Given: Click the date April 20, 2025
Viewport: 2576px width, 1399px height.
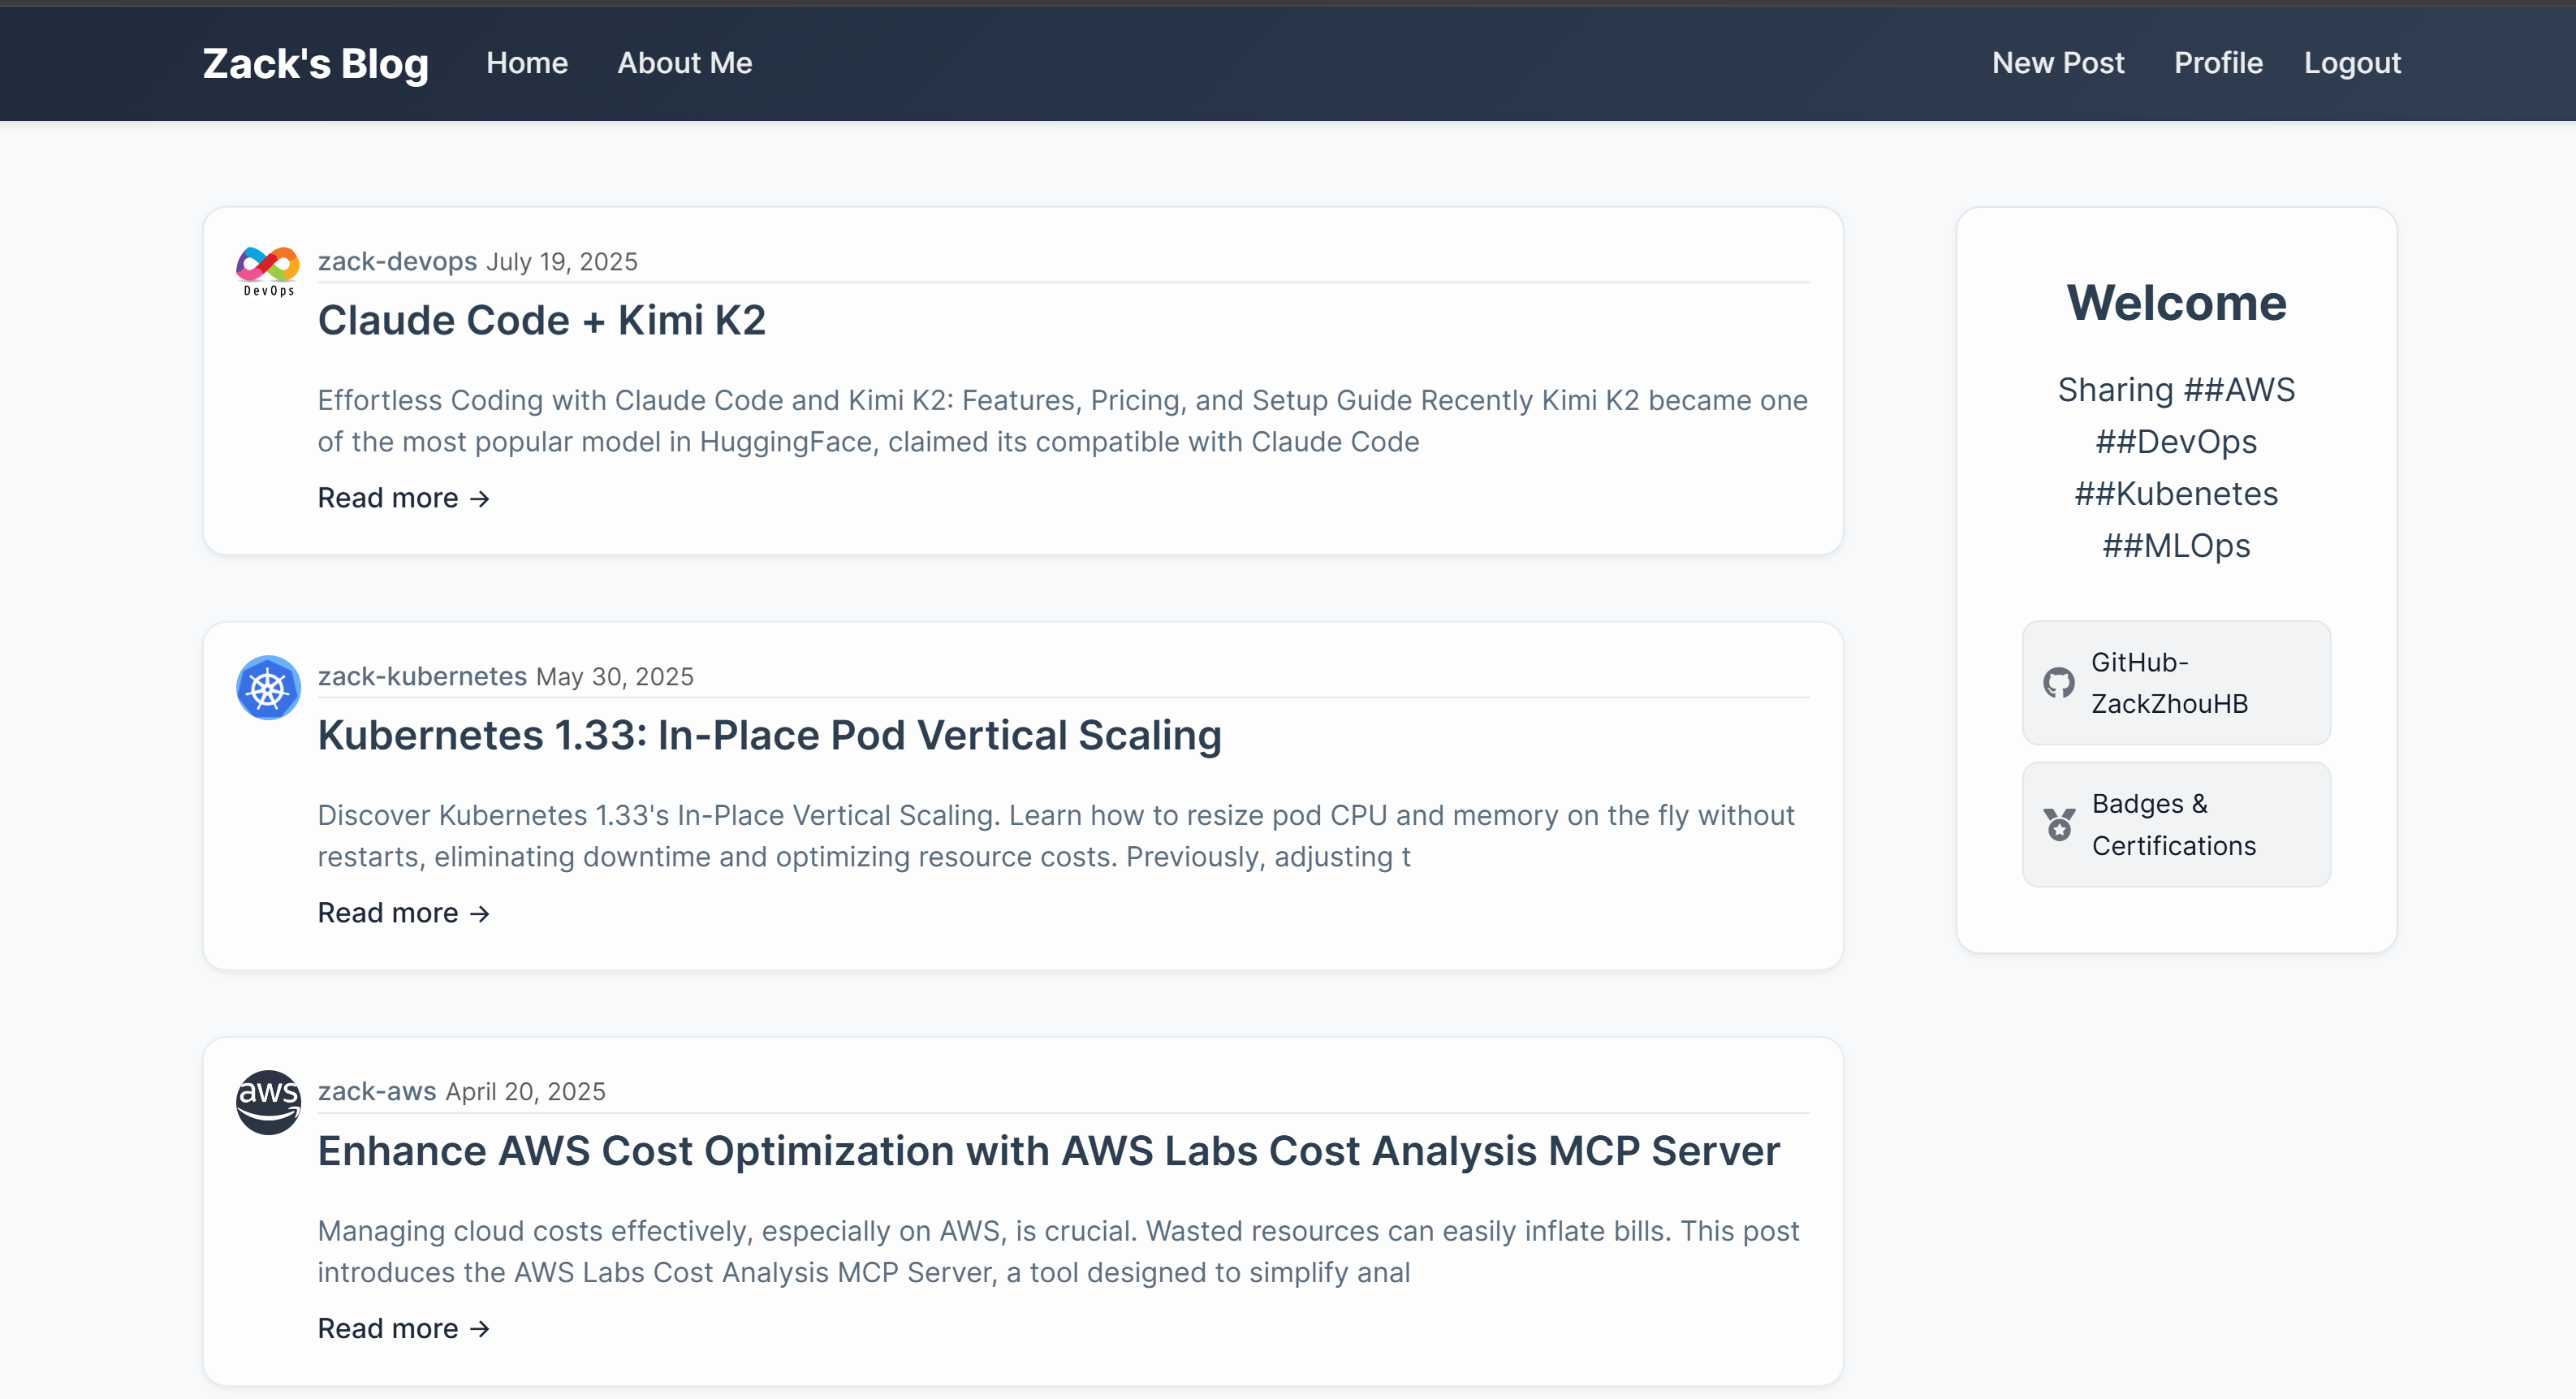Looking at the screenshot, I should coord(526,1092).
